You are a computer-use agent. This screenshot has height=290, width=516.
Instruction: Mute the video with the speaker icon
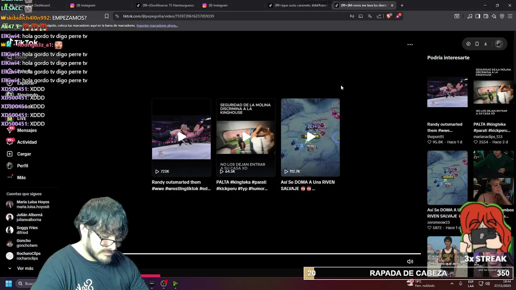click(410, 261)
